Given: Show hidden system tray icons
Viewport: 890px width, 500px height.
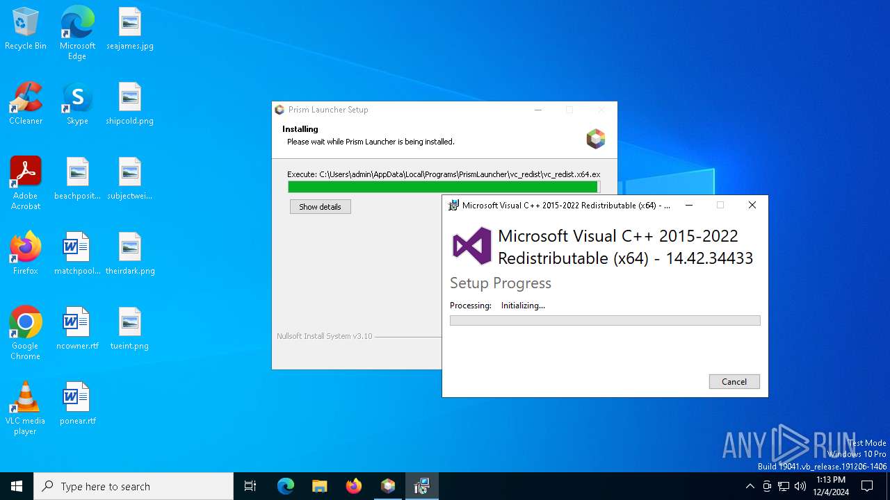Looking at the screenshot, I should (750, 486).
